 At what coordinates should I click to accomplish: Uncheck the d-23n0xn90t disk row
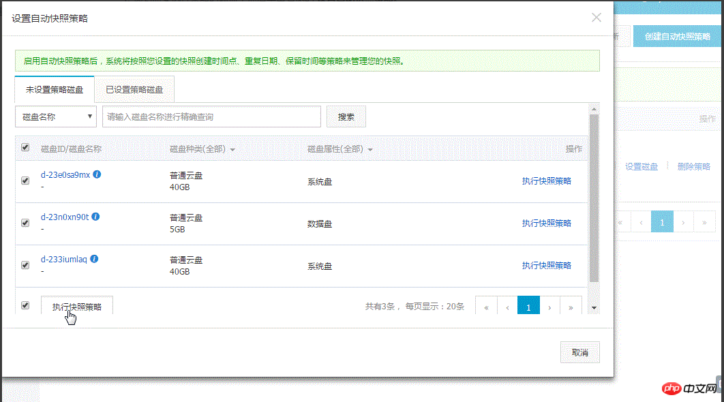25,223
